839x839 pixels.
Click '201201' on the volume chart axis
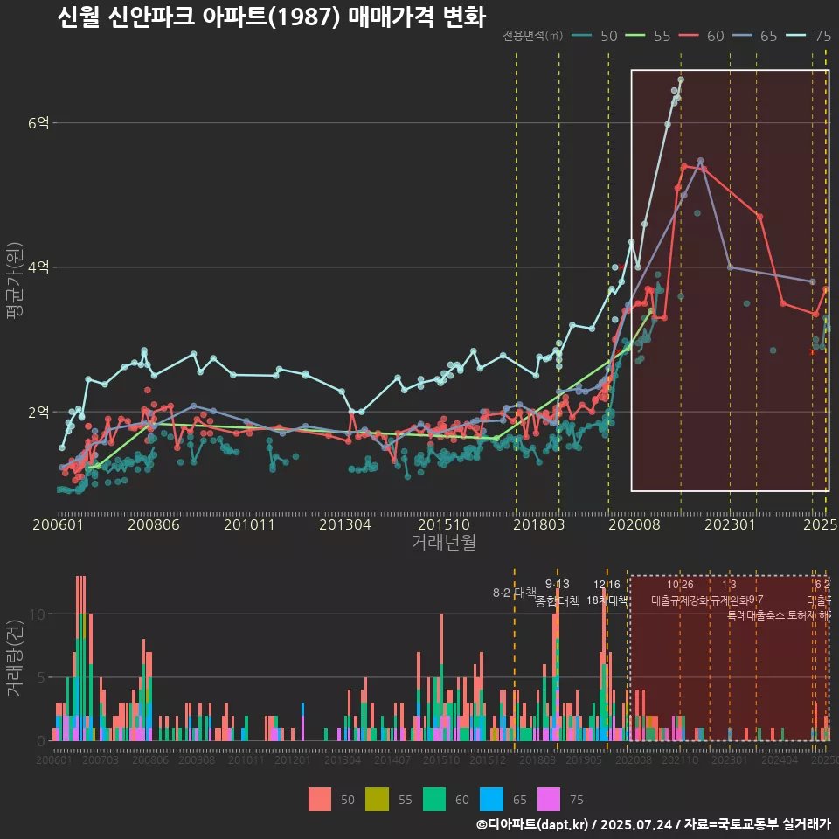coord(292,759)
